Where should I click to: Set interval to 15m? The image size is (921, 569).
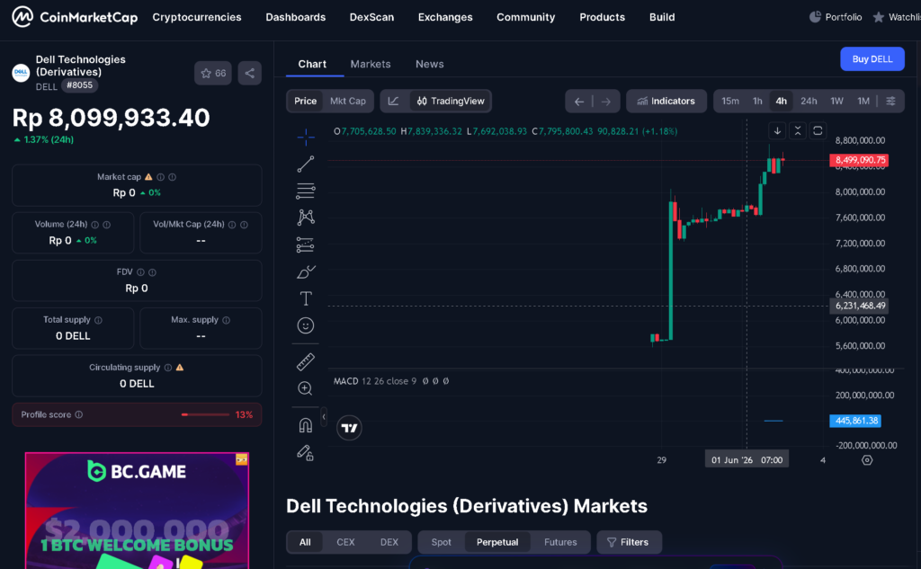click(x=730, y=101)
